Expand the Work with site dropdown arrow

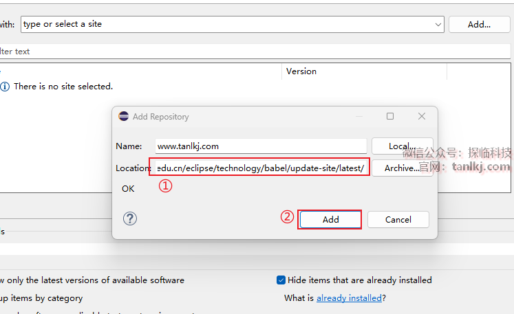[438, 24]
